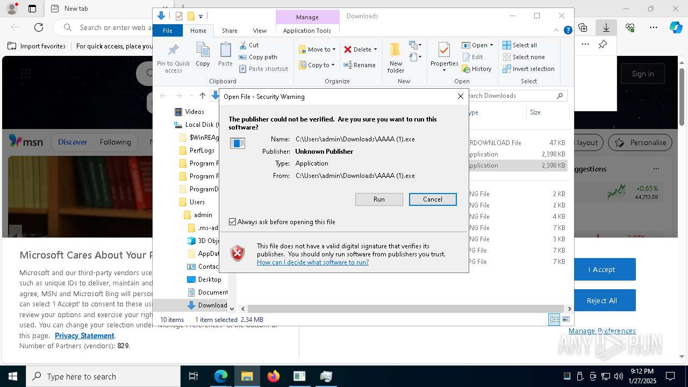
Task: Click the Cut scissors icon
Action: tap(243, 45)
